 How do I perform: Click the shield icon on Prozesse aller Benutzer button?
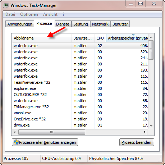(x=16, y=142)
